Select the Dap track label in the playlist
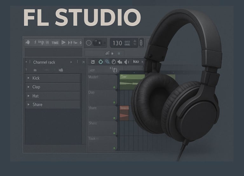 (91, 92)
